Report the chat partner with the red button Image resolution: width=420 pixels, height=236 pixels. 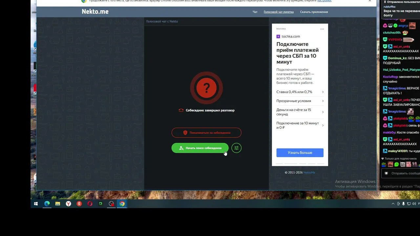pos(206,133)
